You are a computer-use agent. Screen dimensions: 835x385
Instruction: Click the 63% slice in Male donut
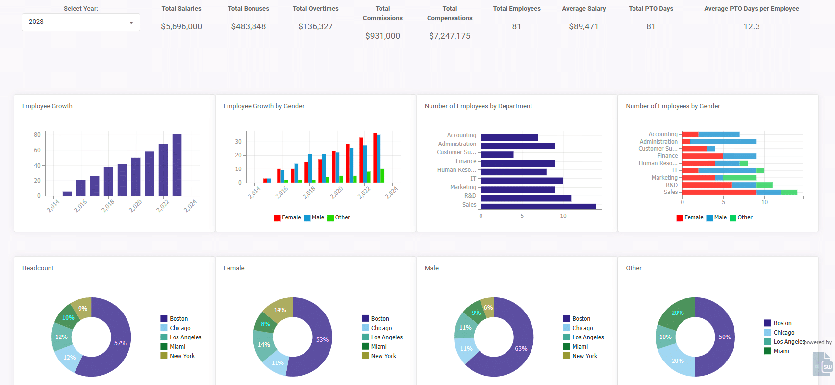521,349
